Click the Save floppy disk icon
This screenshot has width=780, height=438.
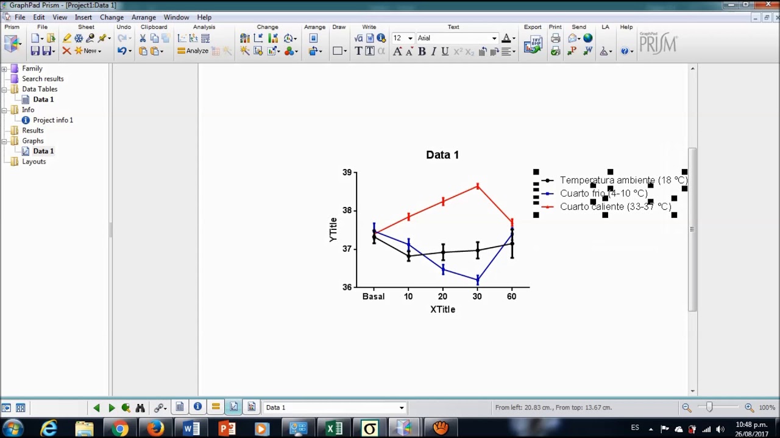pyautogui.click(x=35, y=51)
